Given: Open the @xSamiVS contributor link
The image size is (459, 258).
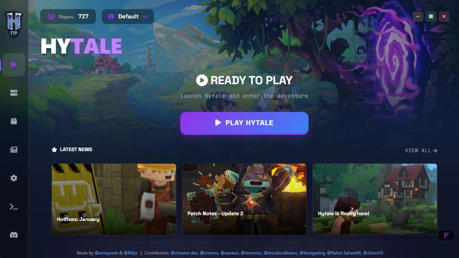Looking at the screenshot, I should pos(373,253).
